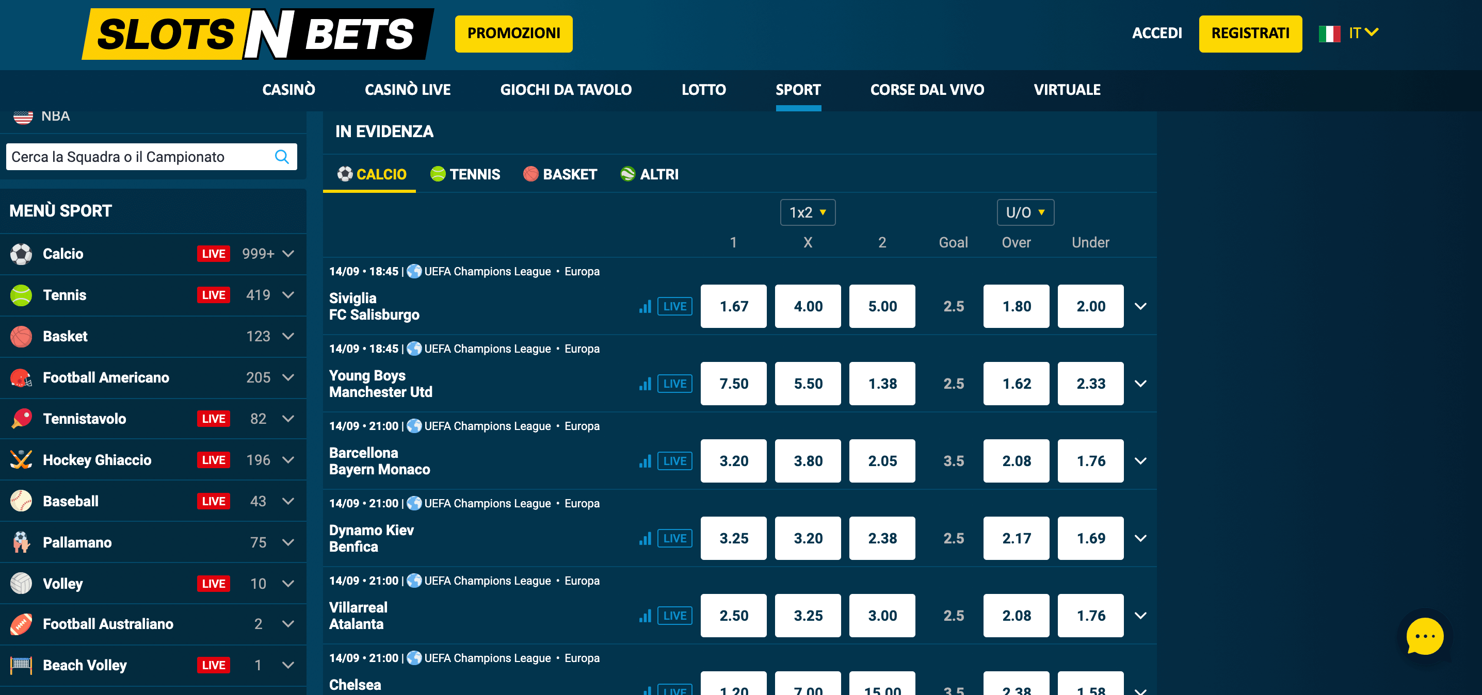The height and width of the screenshot is (695, 1482).
Task: Select the Calcio soccer ball icon in sidebar
Action: (x=21, y=254)
